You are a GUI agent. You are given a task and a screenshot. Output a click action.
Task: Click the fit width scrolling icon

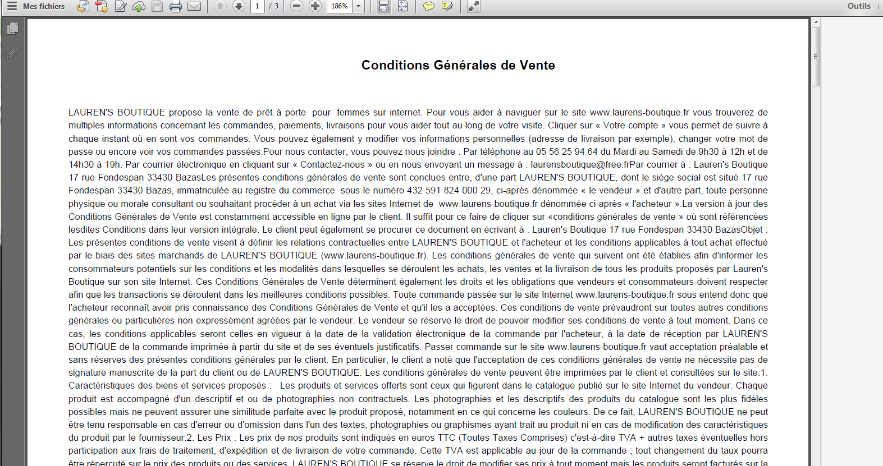click(x=384, y=6)
